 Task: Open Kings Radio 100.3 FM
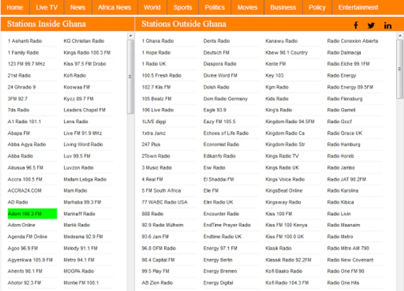tap(87, 52)
